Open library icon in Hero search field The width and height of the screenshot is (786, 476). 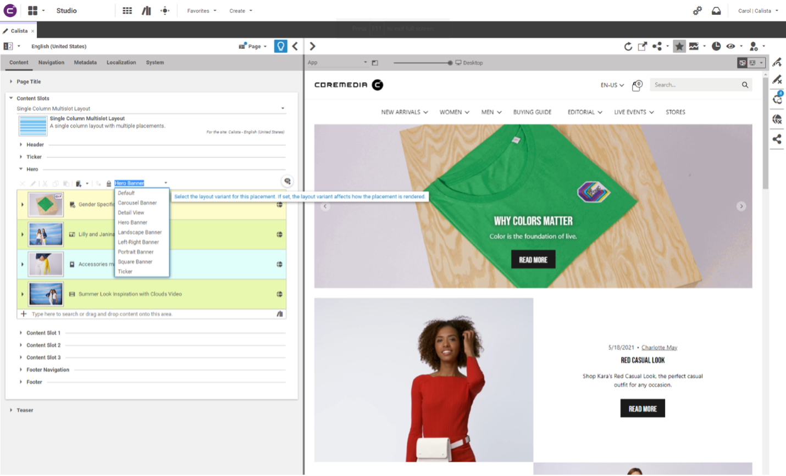coord(280,314)
